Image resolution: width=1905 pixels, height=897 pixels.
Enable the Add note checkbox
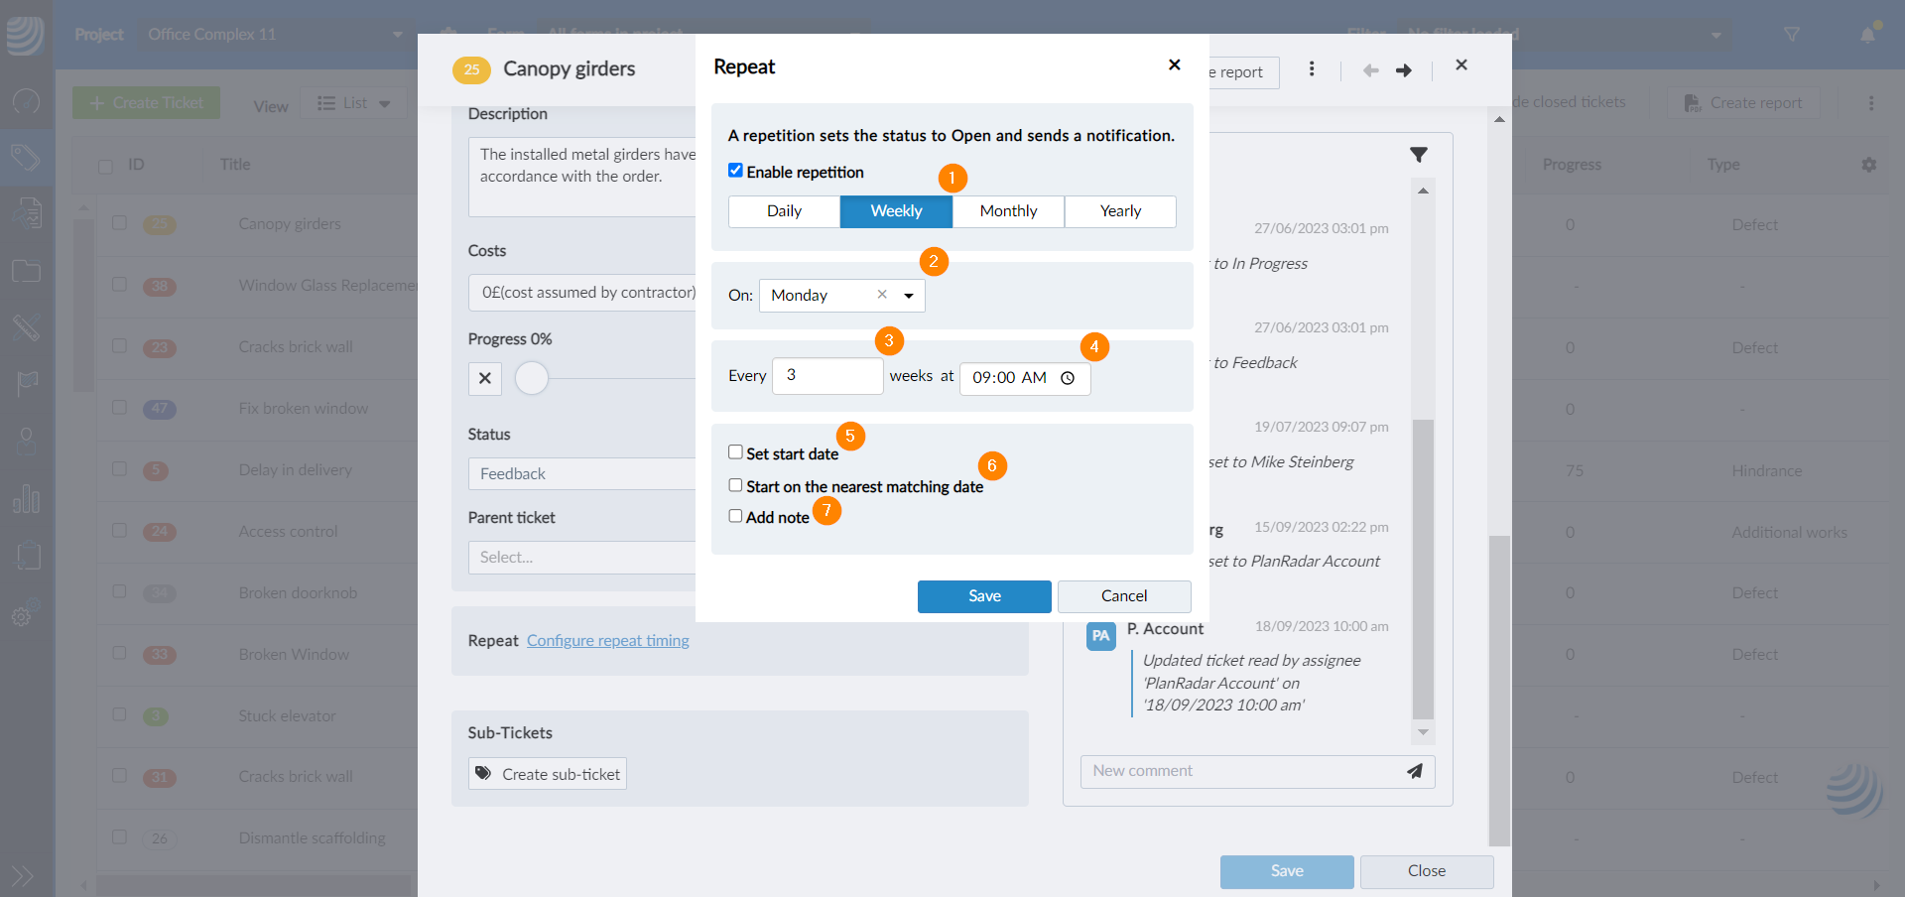(x=735, y=516)
